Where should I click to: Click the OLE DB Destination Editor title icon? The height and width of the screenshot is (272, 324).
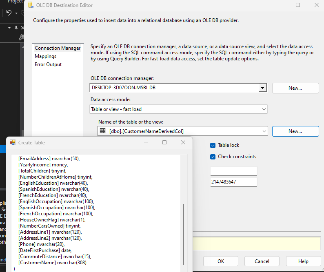pos(31,5)
